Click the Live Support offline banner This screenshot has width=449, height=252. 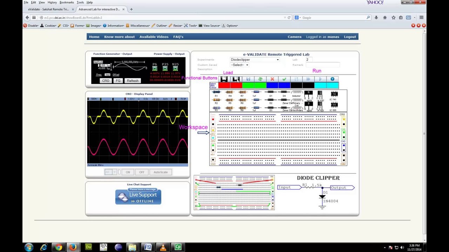138,196
